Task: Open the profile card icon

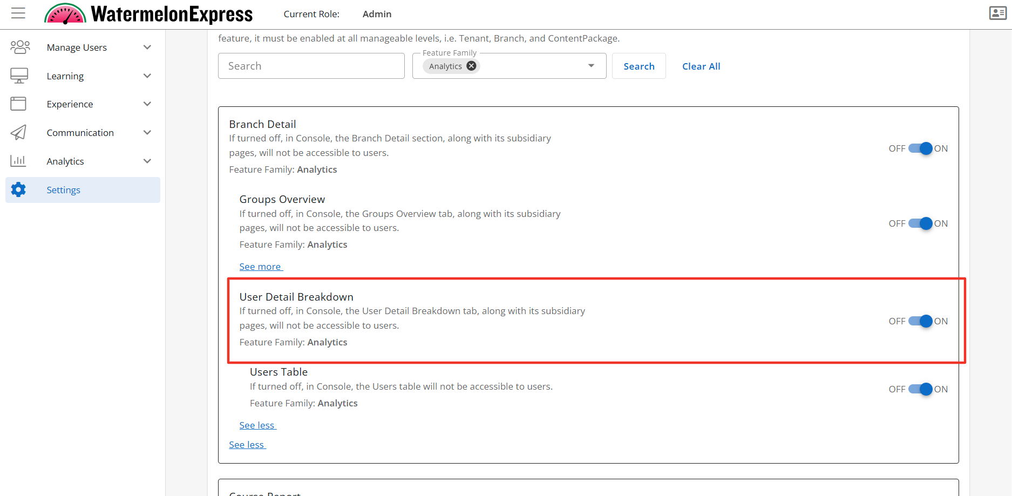Action: coord(997,13)
